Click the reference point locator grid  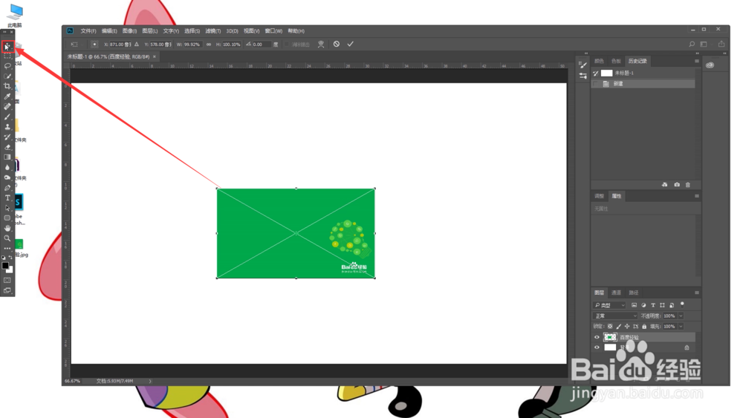(x=94, y=44)
